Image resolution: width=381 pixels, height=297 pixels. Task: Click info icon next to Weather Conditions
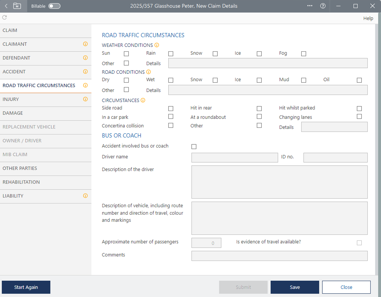pos(157,45)
